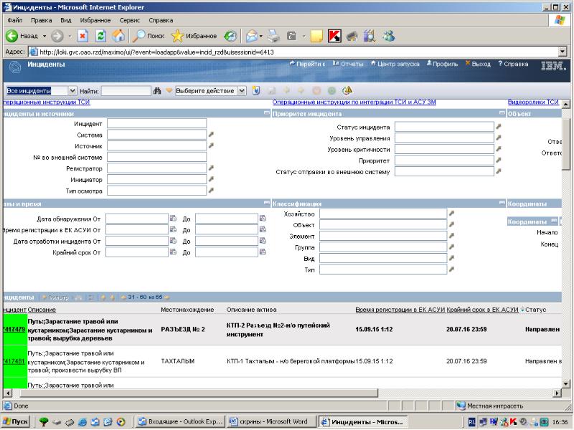
Task: Go to Home page icon
Action: click(x=118, y=36)
